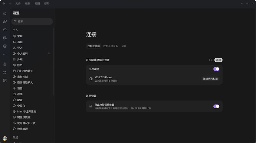Minimize the application window
Screen dimensions: 256x143
point(242,3)
